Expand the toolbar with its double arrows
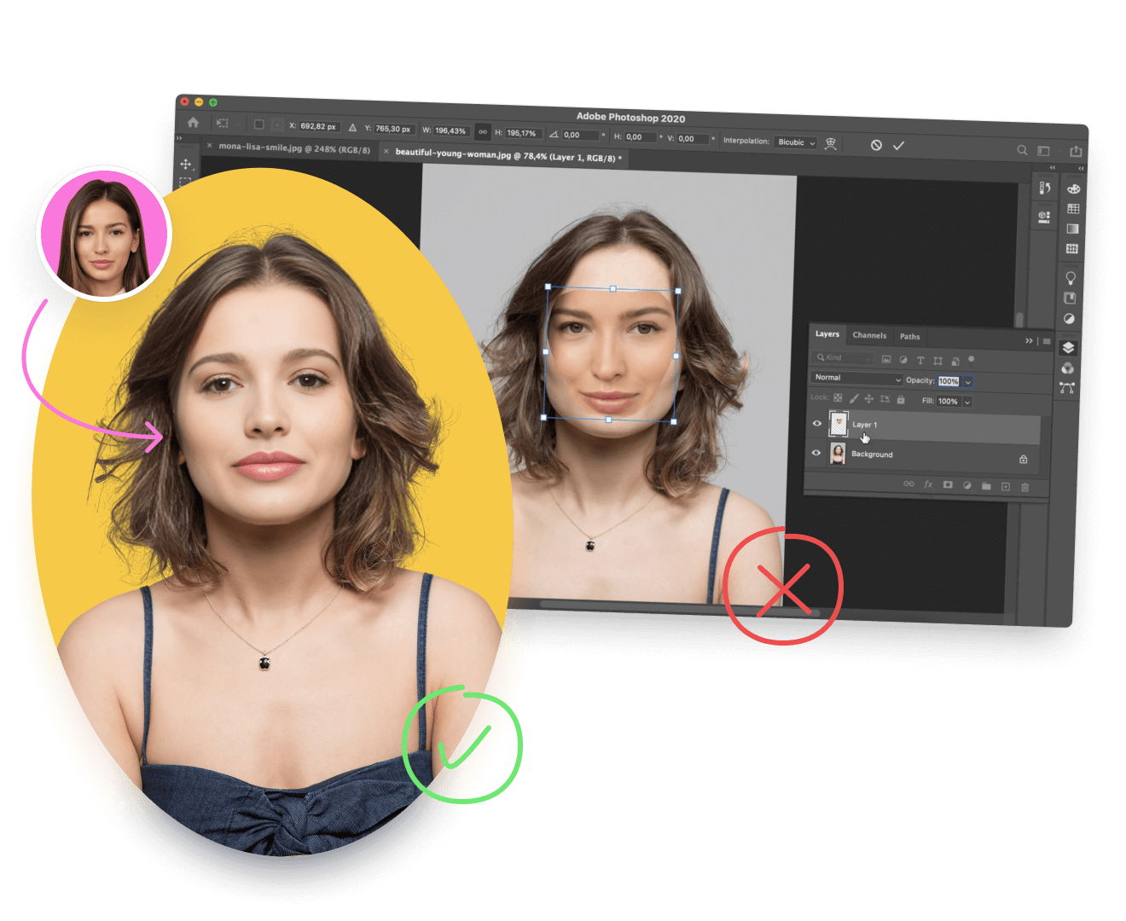 pos(179,138)
